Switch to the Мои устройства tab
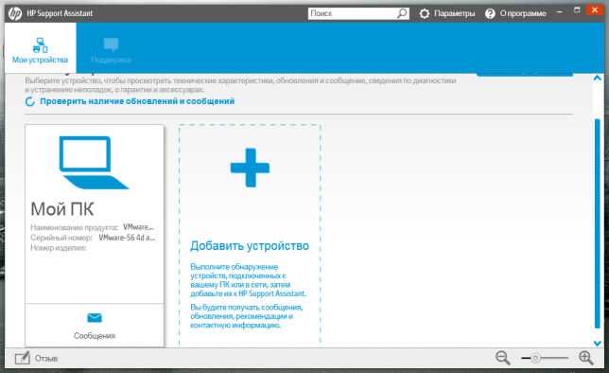Screen dimensions: 609x373 [41, 48]
